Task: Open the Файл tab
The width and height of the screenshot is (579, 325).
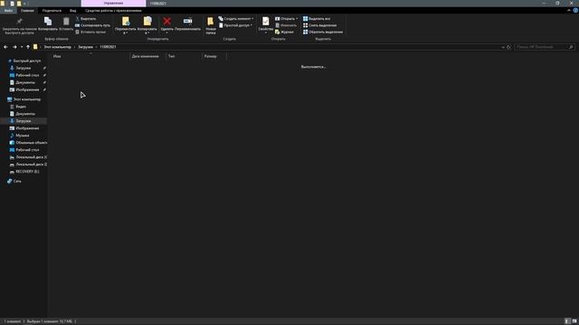Action: [x=8, y=11]
